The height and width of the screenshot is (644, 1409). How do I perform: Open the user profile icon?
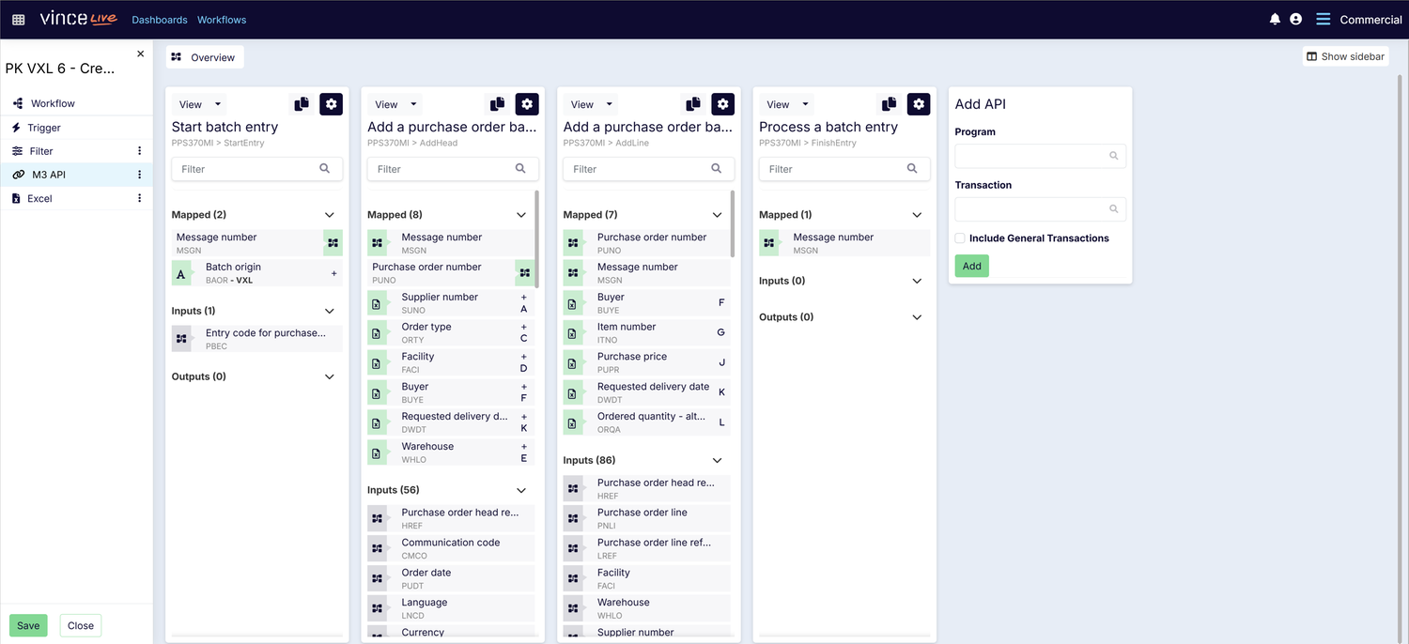point(1295,18)
